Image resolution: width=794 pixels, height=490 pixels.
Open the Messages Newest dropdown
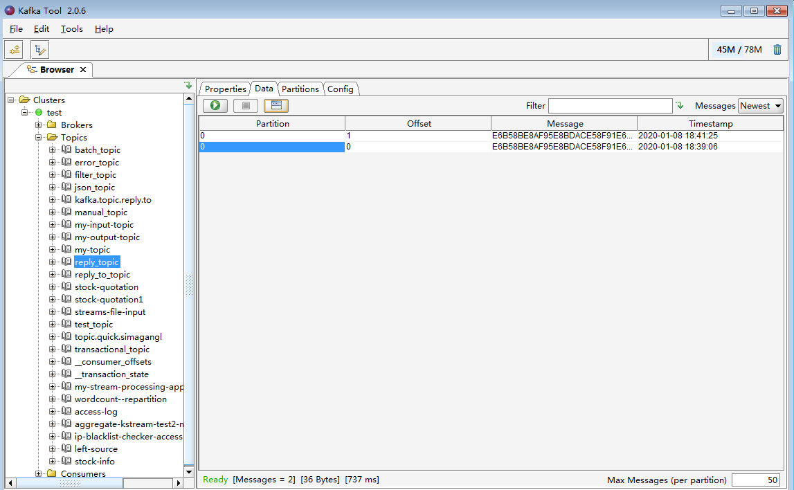(761, 106)
